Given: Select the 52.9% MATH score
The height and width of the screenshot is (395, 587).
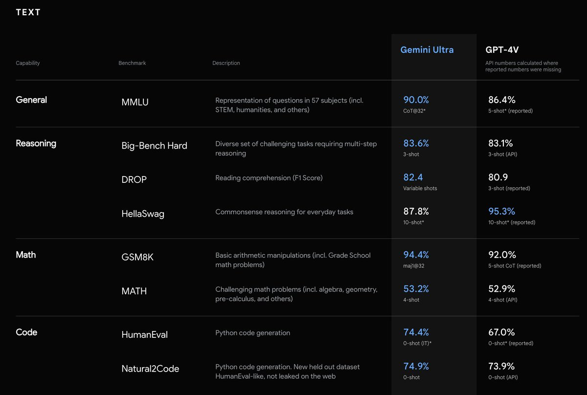Looking at the screenshot, I should pos(501,288).
